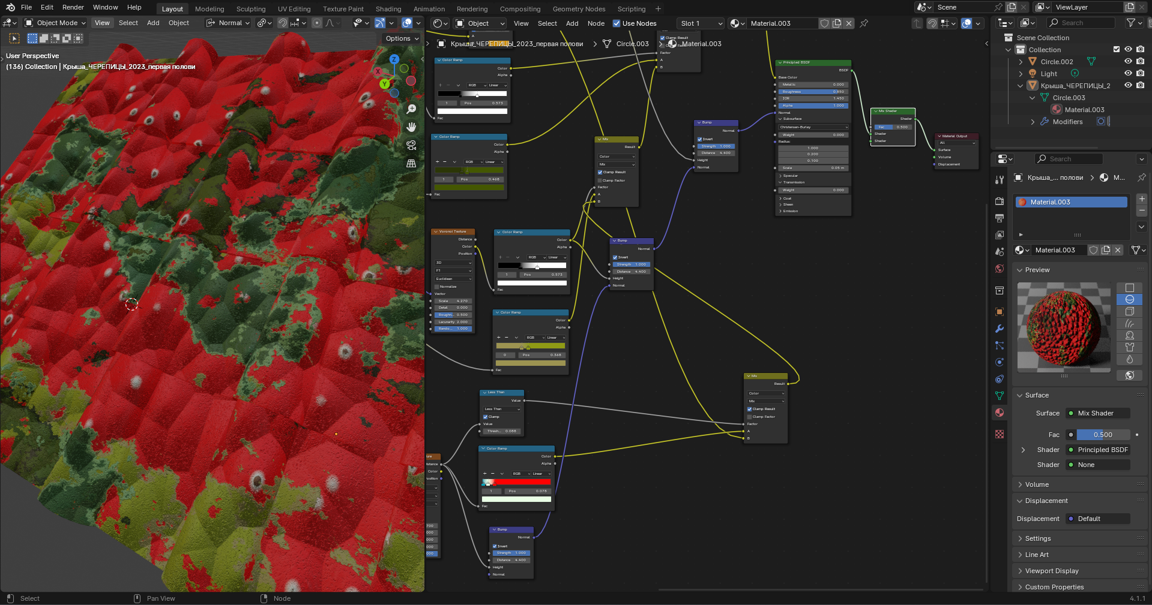Viewport: 1152px width, 605px height.
Task: Select cloth material preview type
Action: tap(1129, 348)
